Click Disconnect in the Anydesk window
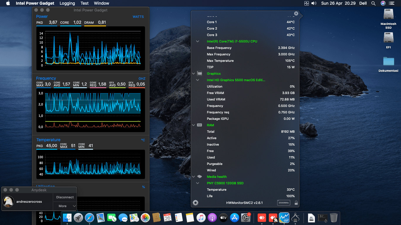 tap(65, 197)
